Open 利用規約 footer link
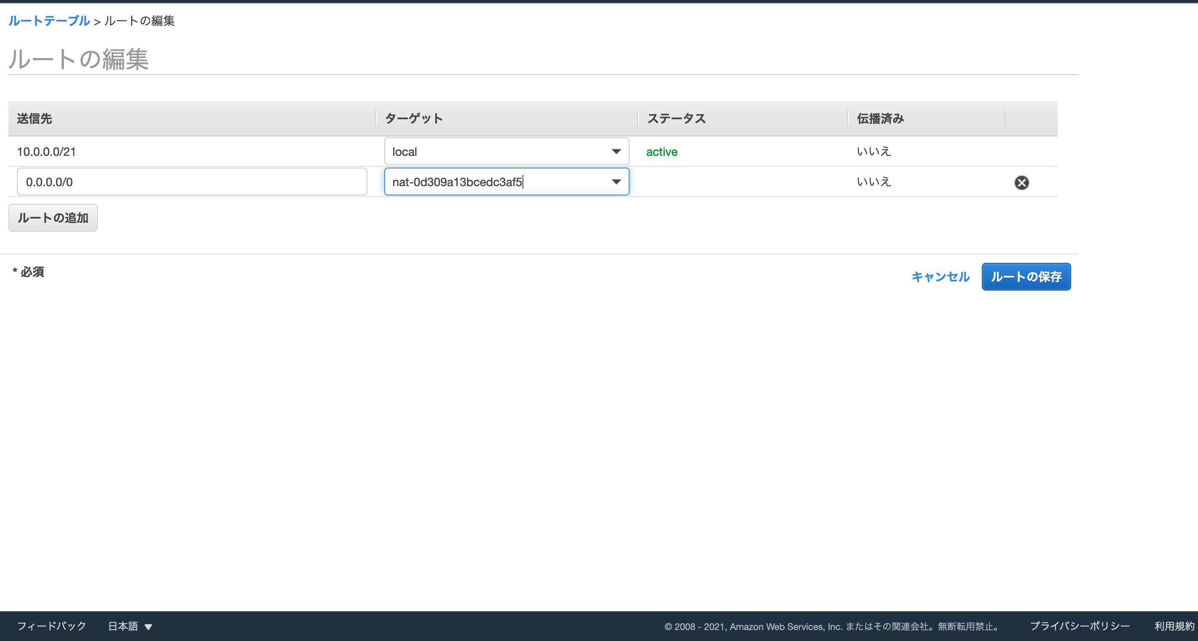Image resolution: width=1198 pixels, height=641 pixels. pyautogui.click(x=1174, y=626)
